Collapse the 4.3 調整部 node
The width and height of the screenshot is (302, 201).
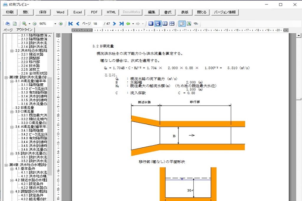coord(12,192)
